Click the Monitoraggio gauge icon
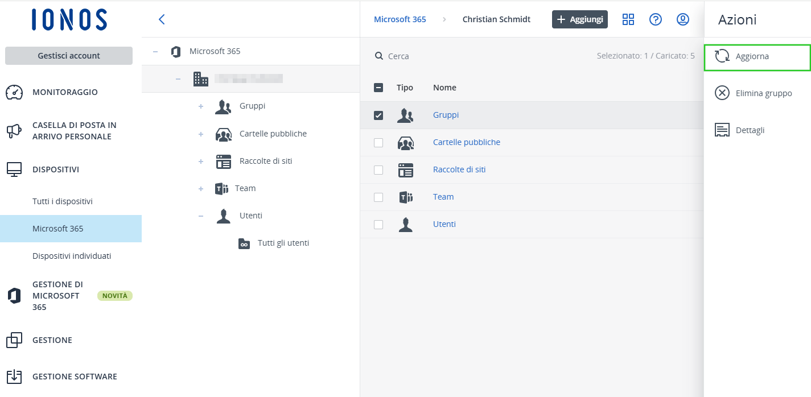Image resolution: width=811 pixels, height=397 pixels. 14,92
